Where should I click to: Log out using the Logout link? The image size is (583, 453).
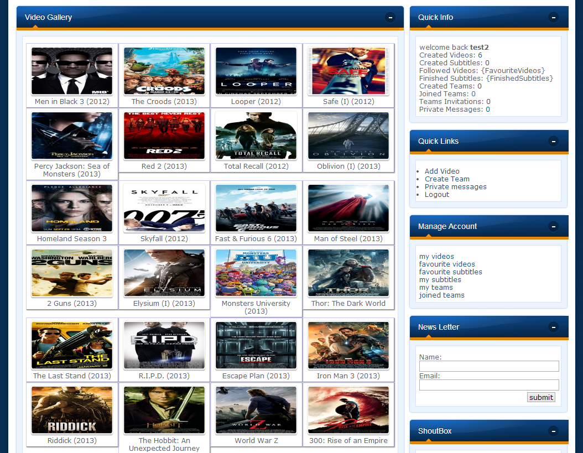[x=437, y=194]
